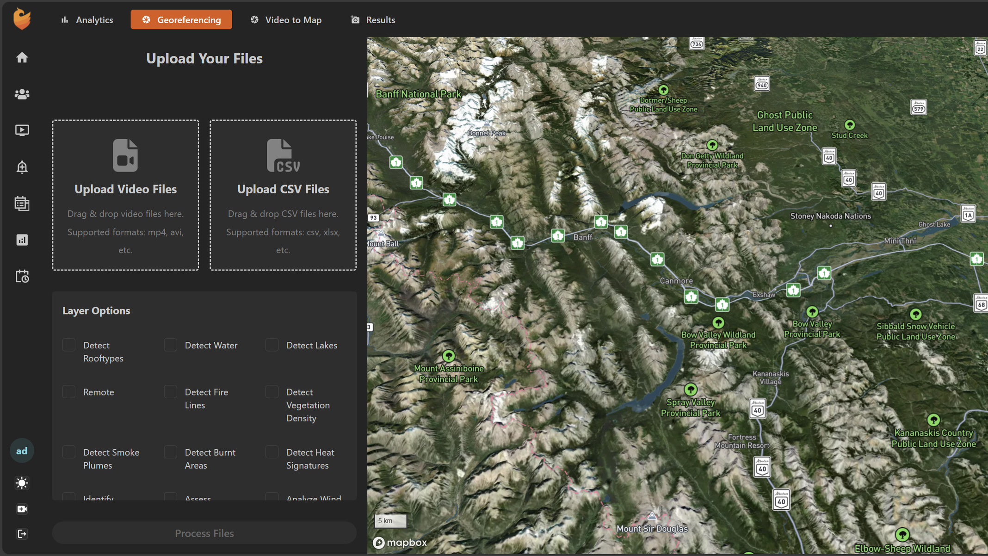This screenshot has width=988, height=556.
Task: Open the news feed sidebar icon
Action: pos(22,204)
